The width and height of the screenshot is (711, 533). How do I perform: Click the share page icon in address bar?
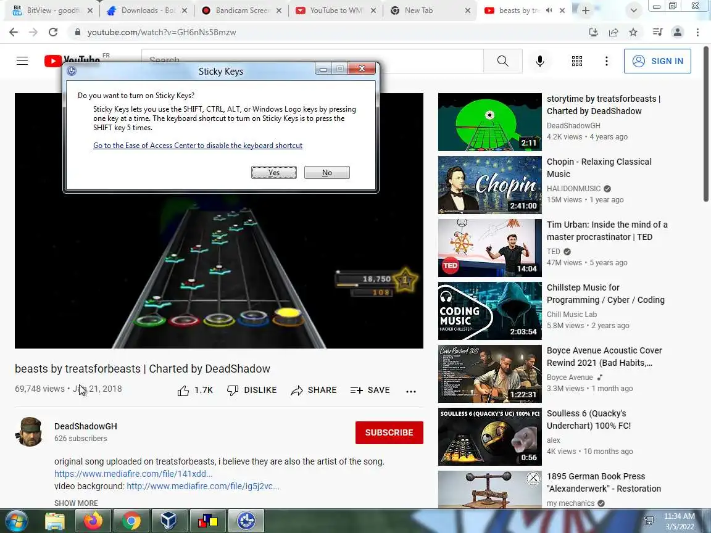point(613,32)
